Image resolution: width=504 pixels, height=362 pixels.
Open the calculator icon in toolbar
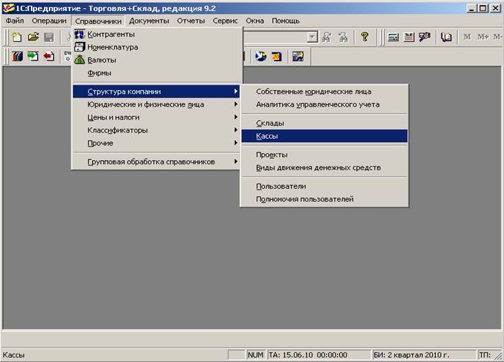pyautogui.click(x=393, y=37)
